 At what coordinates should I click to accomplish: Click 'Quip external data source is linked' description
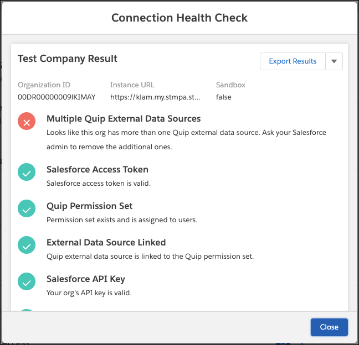[150, 257]
